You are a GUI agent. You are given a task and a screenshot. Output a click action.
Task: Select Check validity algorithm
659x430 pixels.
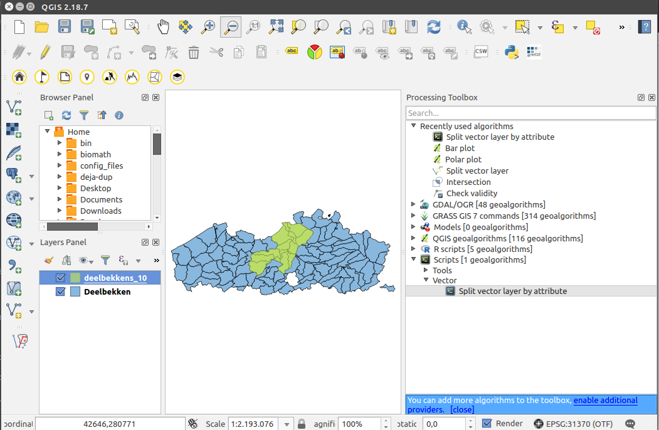472,193
